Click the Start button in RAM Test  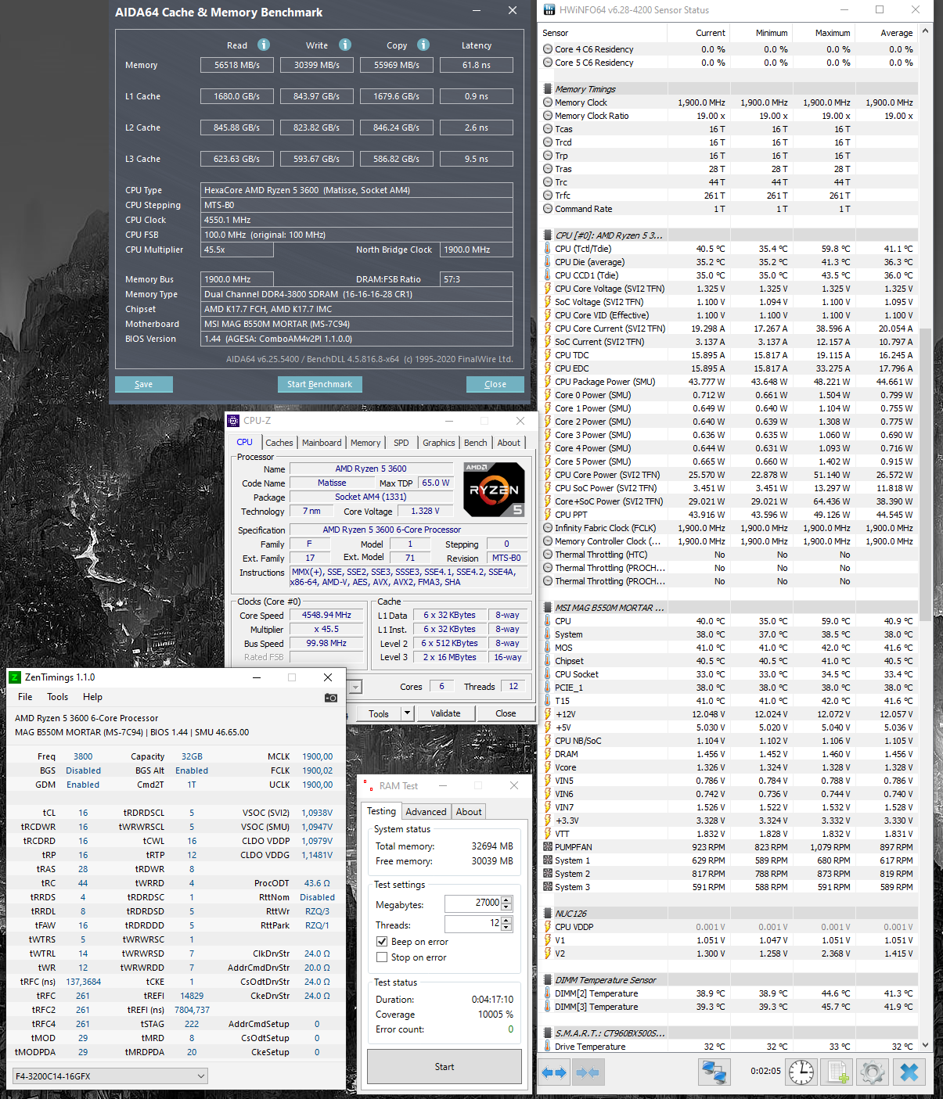click(445, 1066)
